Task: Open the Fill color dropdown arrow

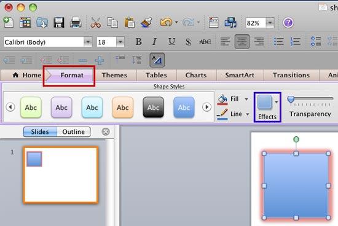Action: [246, 99]
